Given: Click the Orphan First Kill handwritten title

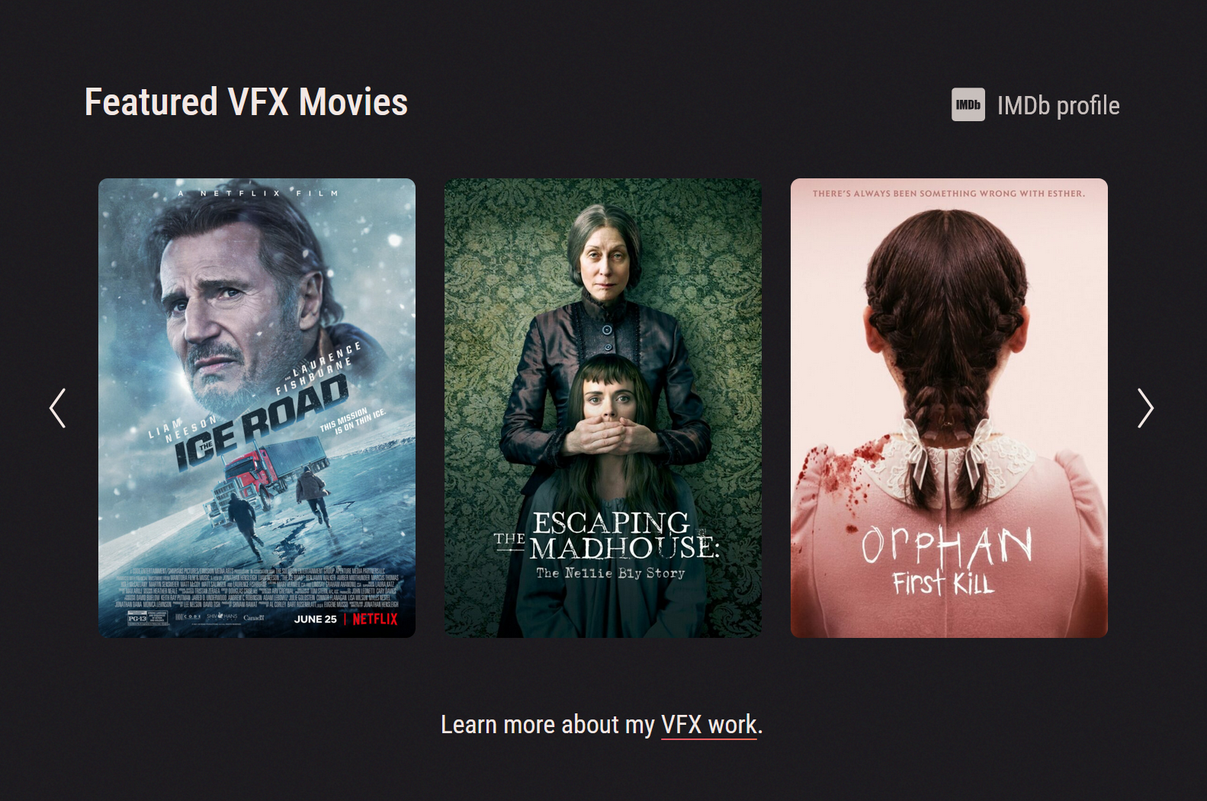Looking at the screenshot, I should [x=946, y=560].
